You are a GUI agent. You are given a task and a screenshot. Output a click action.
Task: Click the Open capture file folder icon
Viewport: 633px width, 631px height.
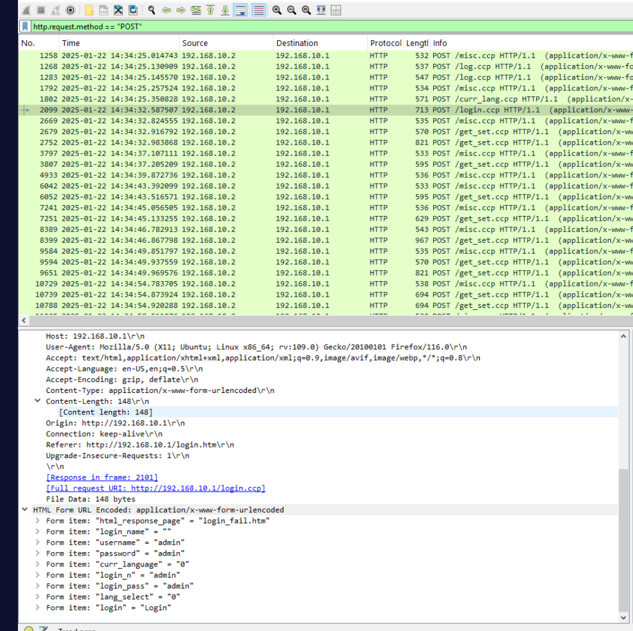tap(89, 10)
